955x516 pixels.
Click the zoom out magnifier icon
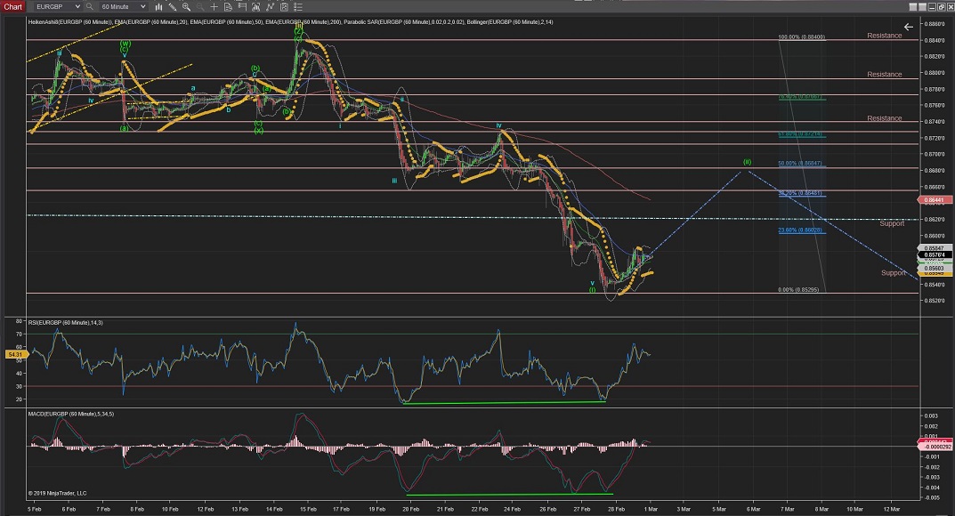coord(200,7)
